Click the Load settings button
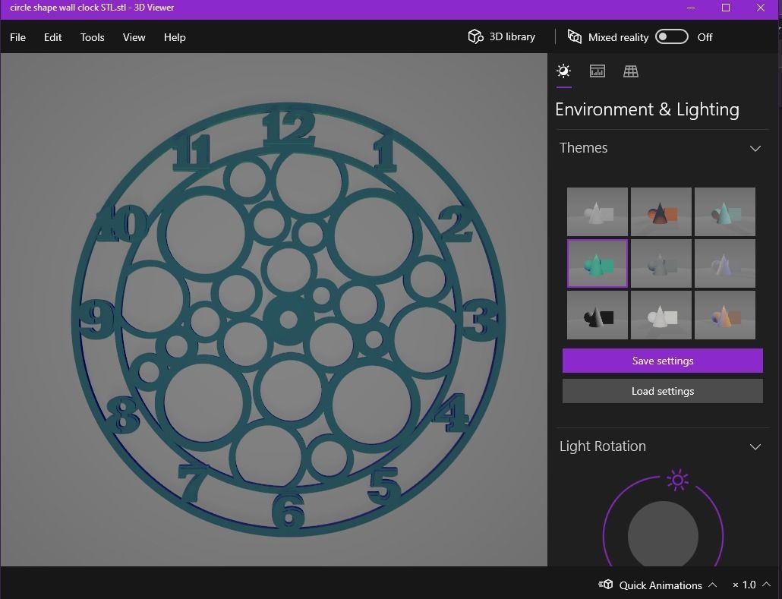782x599 pixels. 662,391
